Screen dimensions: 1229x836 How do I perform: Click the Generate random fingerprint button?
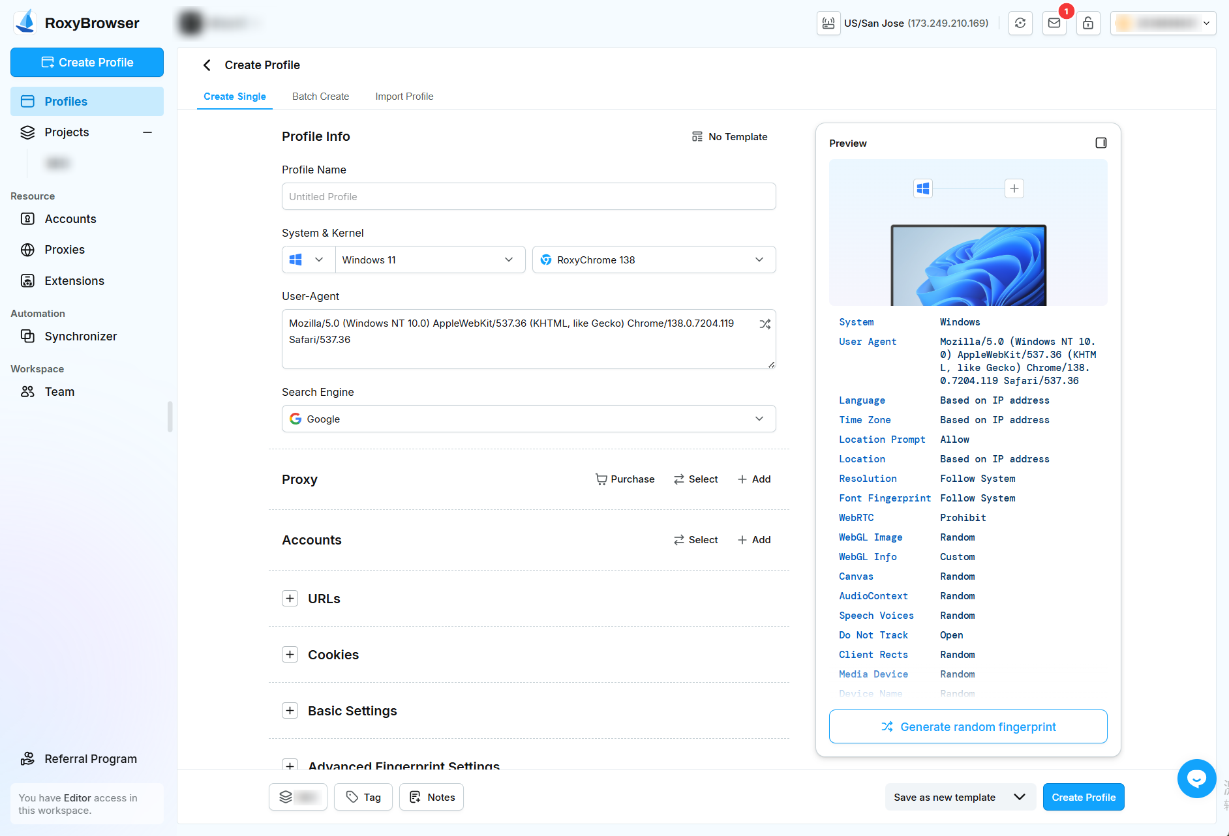[967, 726]
